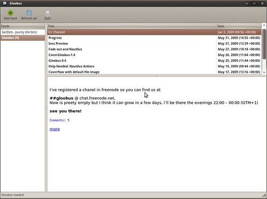267x199 pixels.
Task: Maximize the Gloobus window
Action: 254,3
